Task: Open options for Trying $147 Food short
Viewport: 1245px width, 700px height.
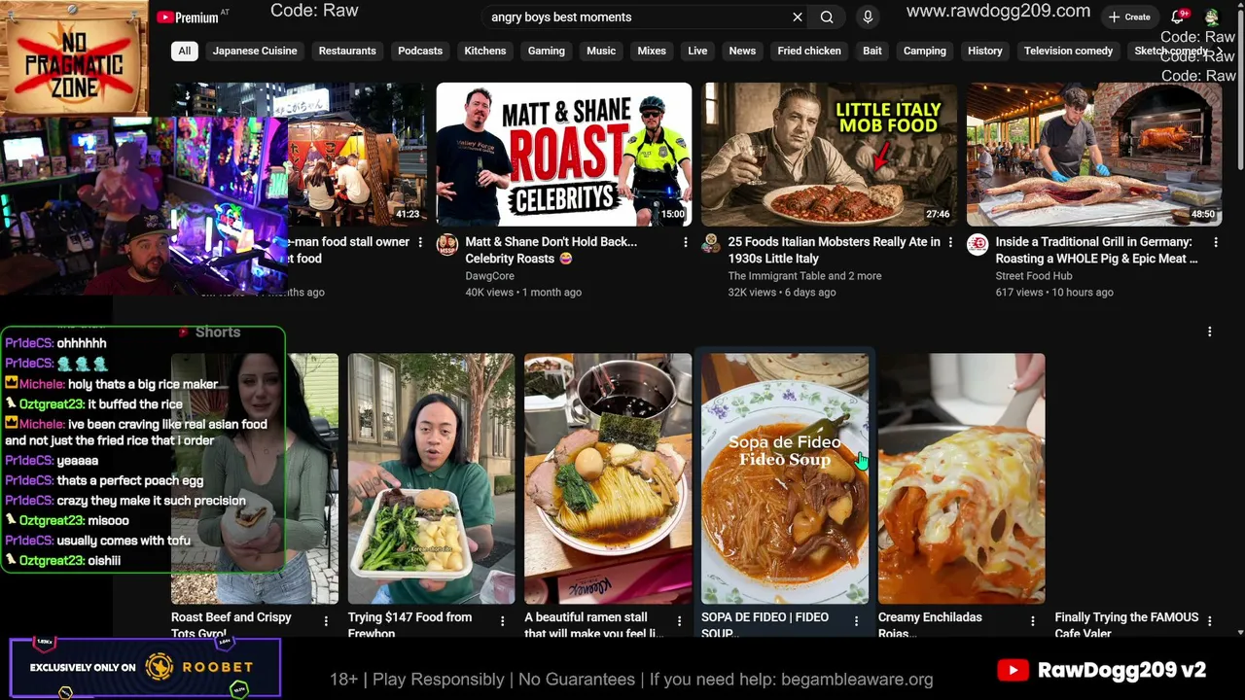Action: pyautogui.click(x=503, y=621)
